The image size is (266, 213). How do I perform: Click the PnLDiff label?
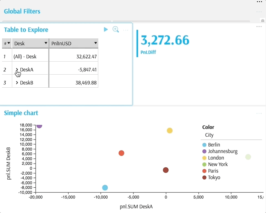coord(148,52)
